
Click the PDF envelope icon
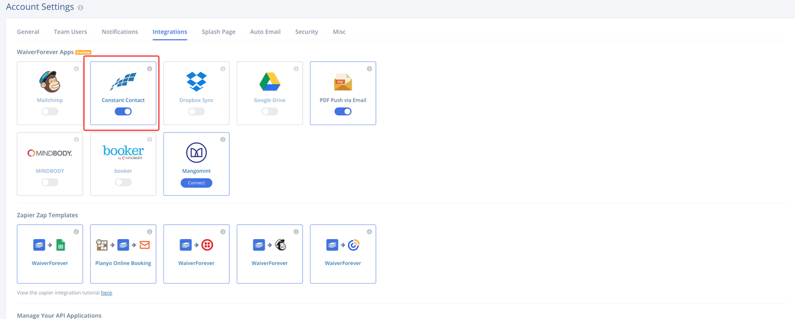(343, 82)
